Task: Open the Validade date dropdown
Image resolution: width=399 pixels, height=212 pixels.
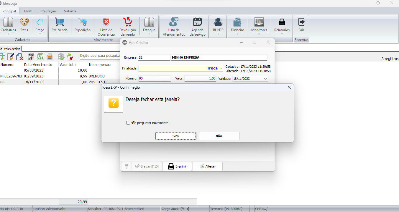Action: (x=265, y=79)
